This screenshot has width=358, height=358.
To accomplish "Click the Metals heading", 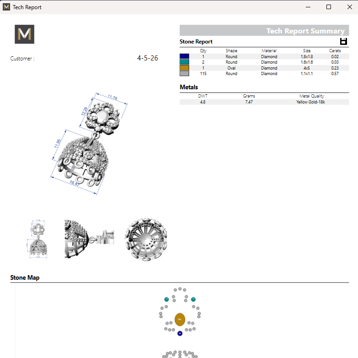I will pos(189,87).
